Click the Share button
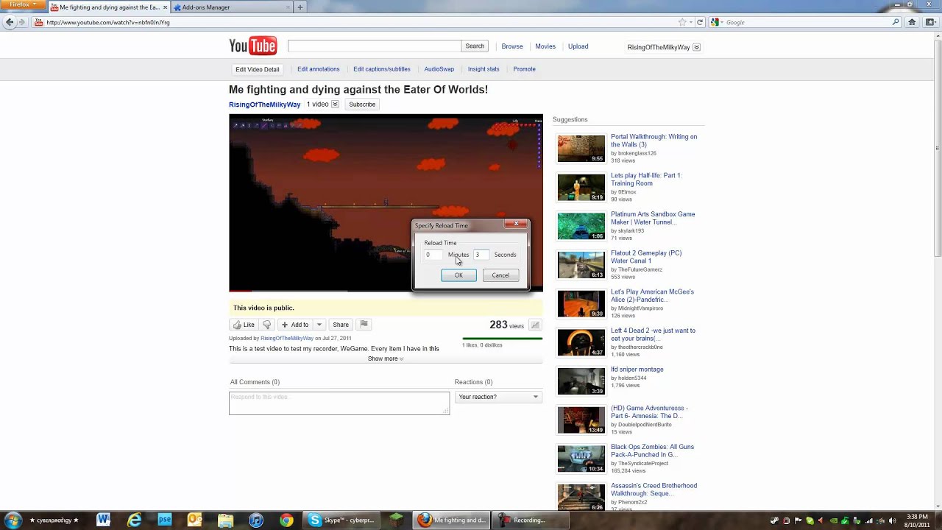This screenshot has height=530, width=942. click(341, 325)
